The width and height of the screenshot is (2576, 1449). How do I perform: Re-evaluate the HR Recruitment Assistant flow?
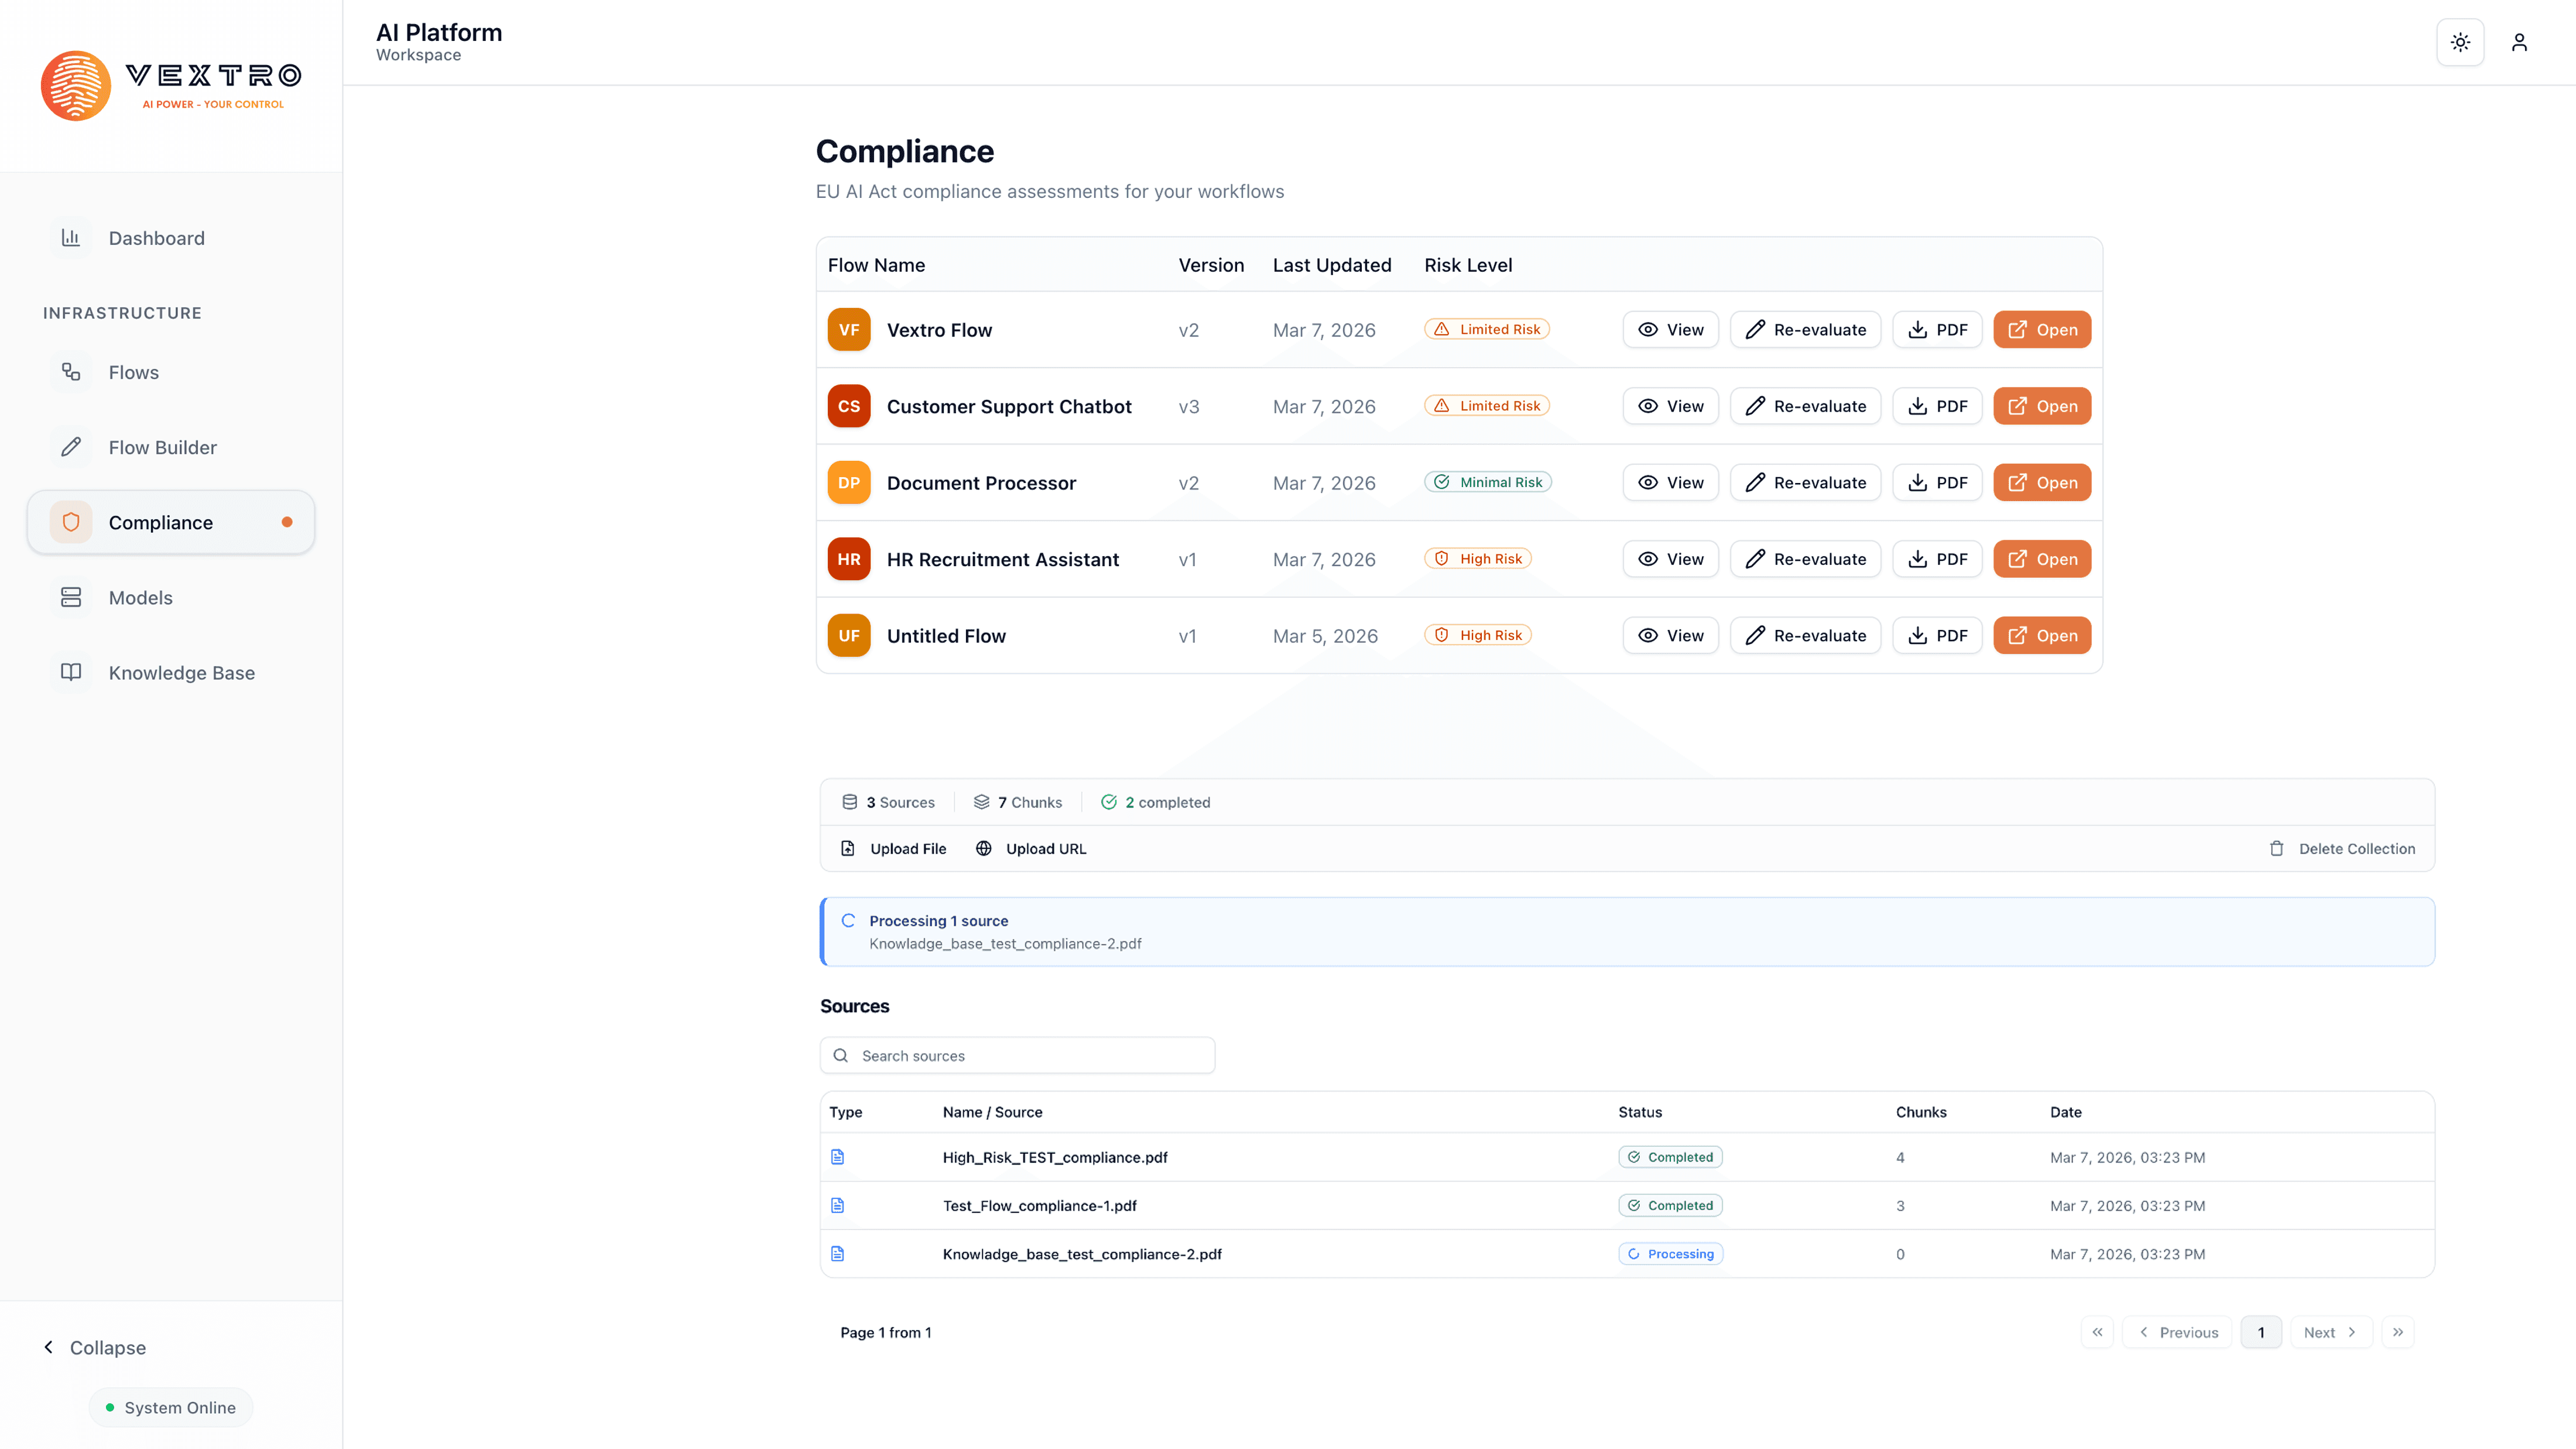(1805, 559)
